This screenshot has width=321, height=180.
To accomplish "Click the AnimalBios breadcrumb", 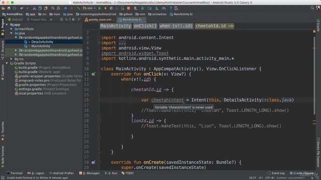I will 12,14.
